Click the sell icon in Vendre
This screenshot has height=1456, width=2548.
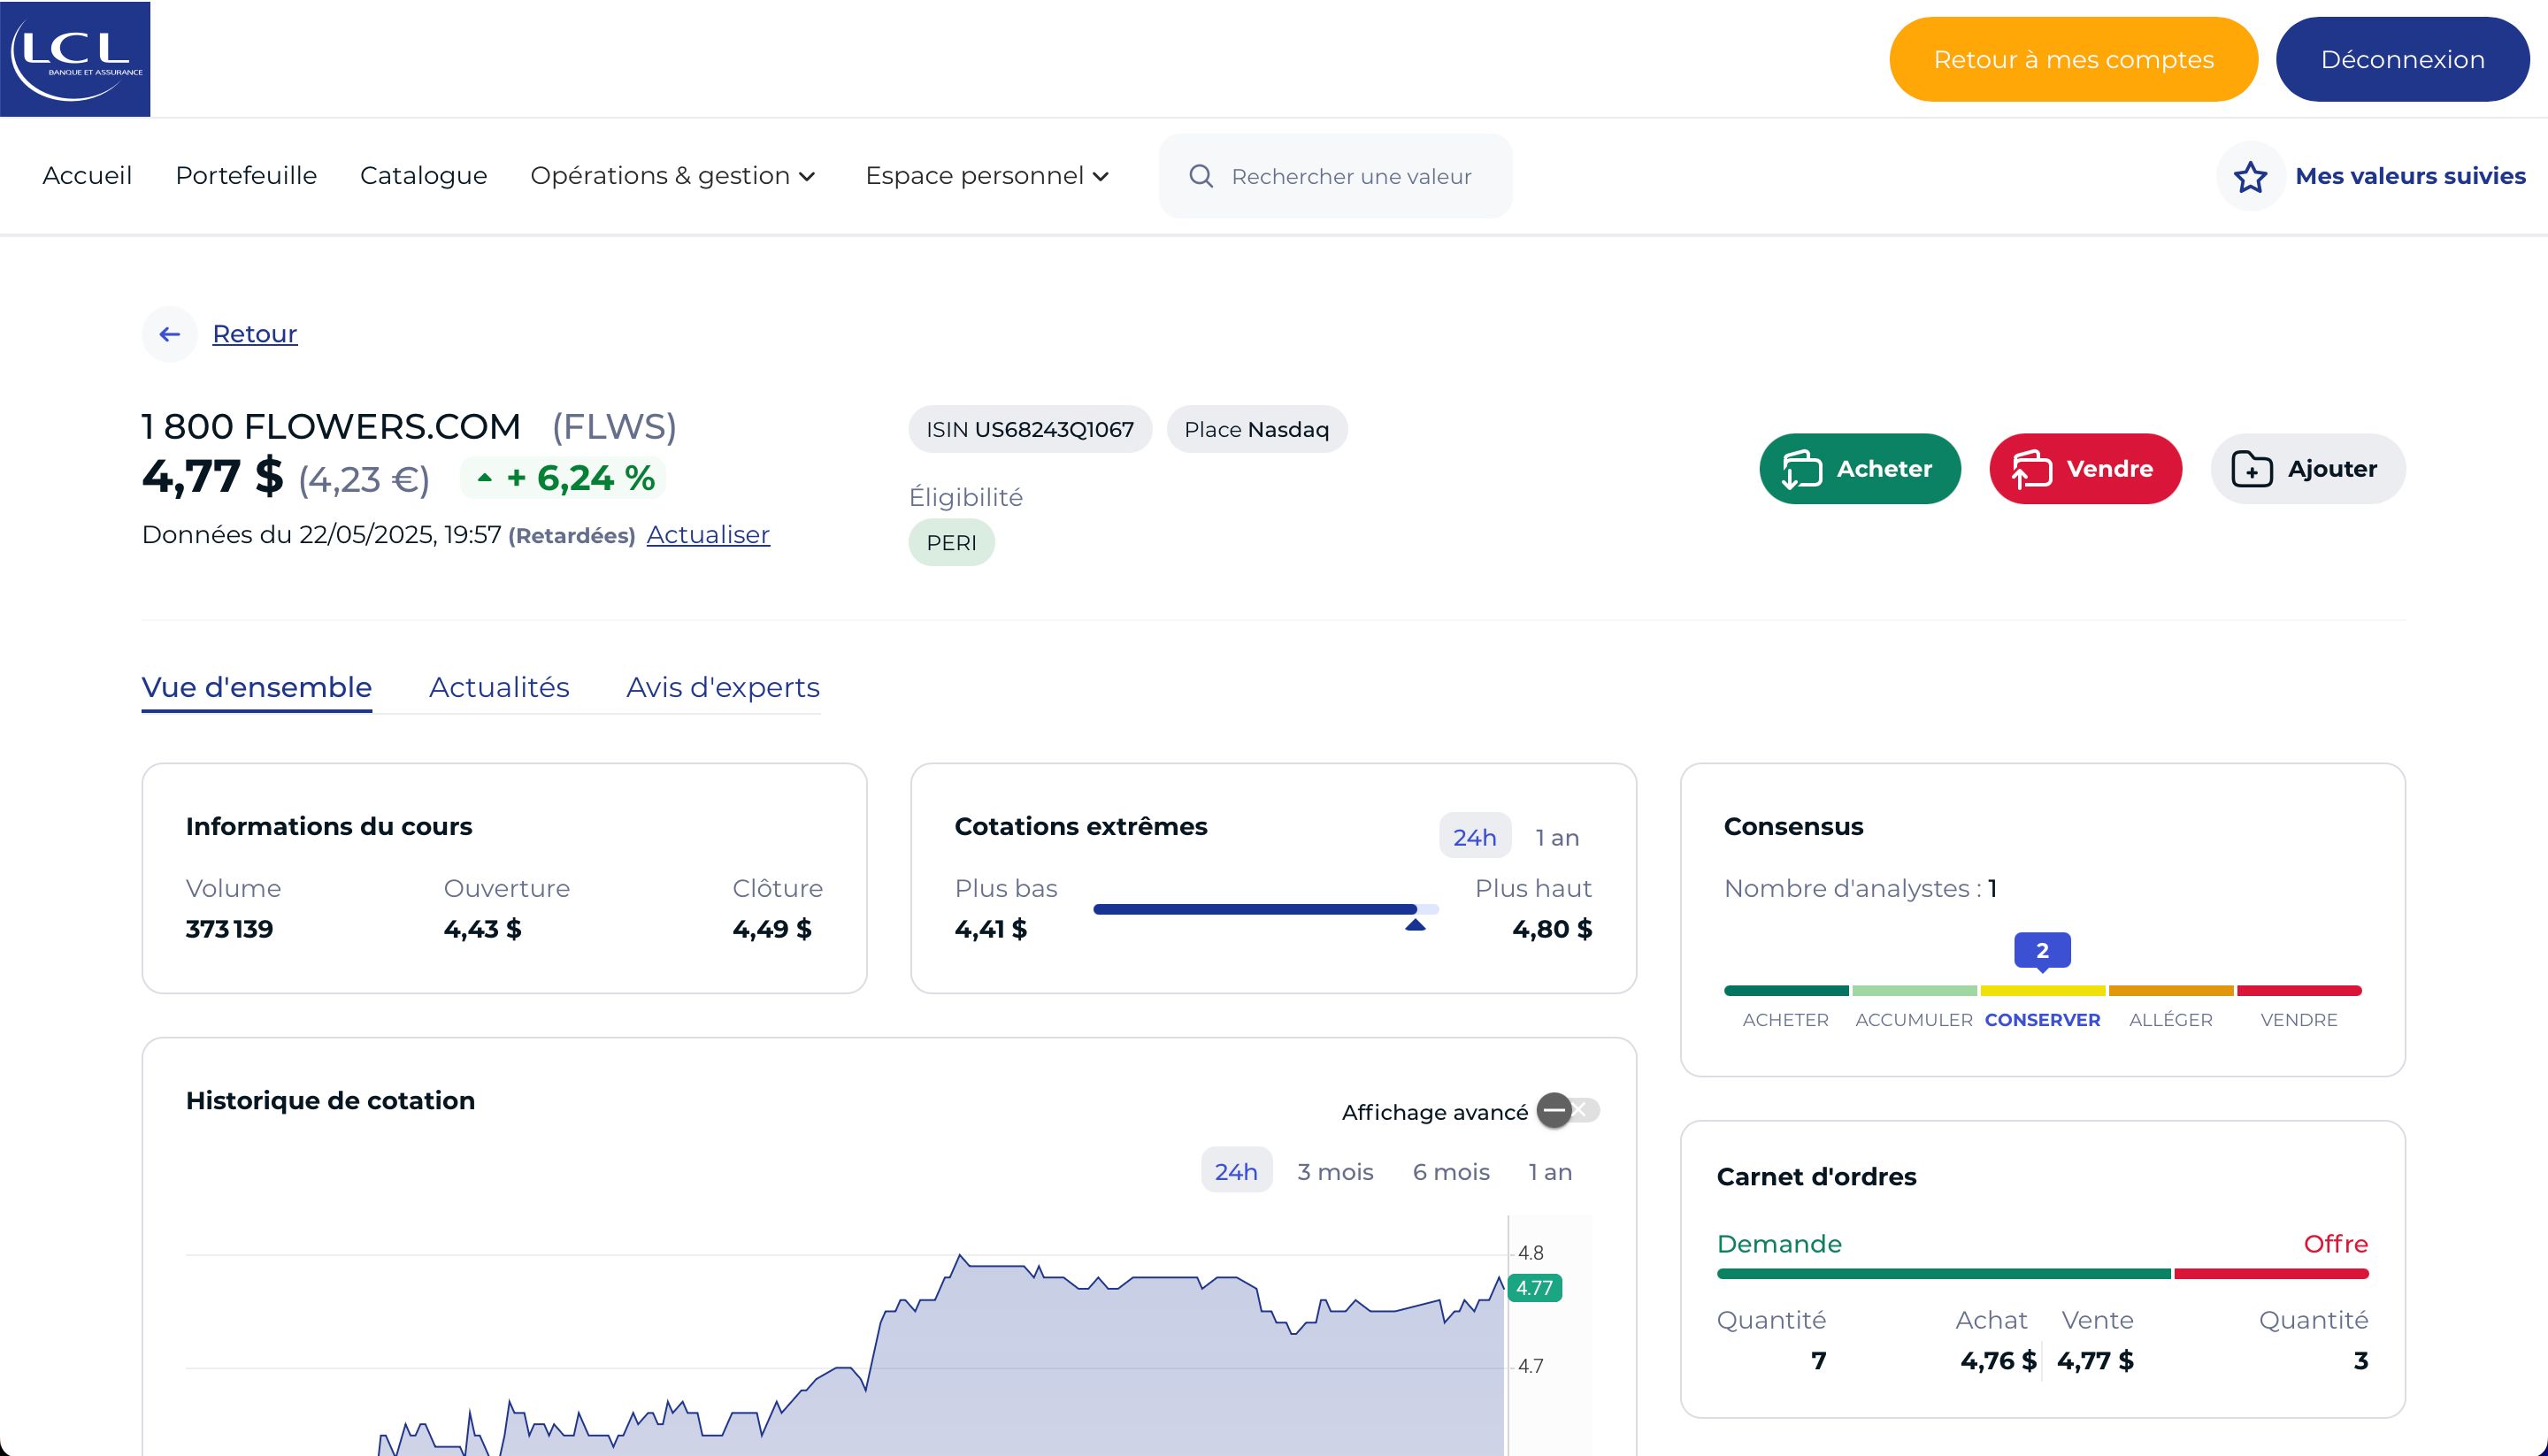(x=2031, y=469)
